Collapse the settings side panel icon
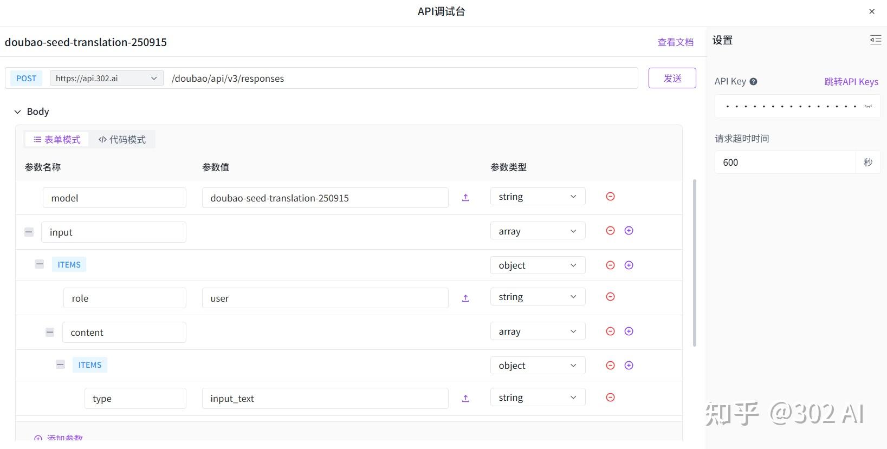Screen dimensions: 887x449 (x=876, y=40)
